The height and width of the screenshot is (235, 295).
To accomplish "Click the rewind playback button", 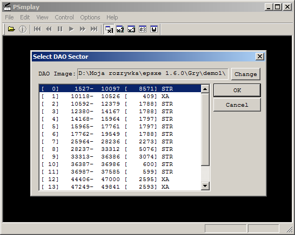I will (49, 29).
